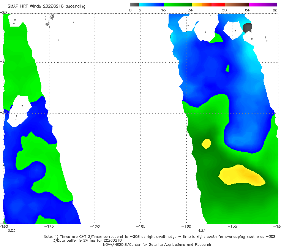Click the longitude label '-170'
Screen dimensions: 281x247
click(95, 226)
